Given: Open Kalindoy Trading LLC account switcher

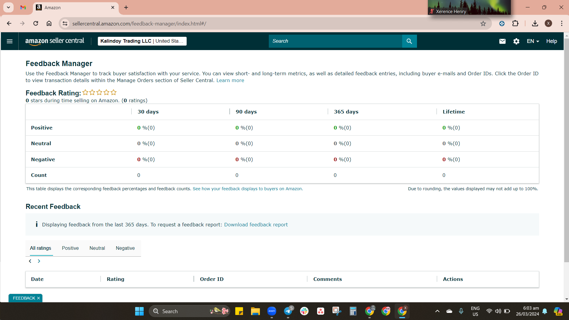Looking at the screenshot, I should pyautogui.click(x=142, y=41).
